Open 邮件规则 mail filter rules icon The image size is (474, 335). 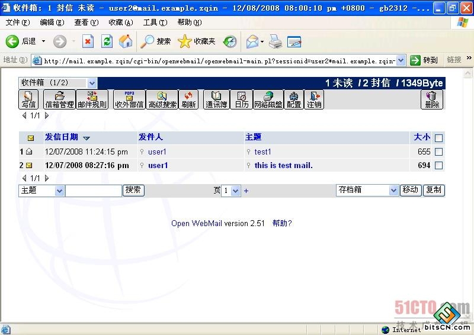92,99
